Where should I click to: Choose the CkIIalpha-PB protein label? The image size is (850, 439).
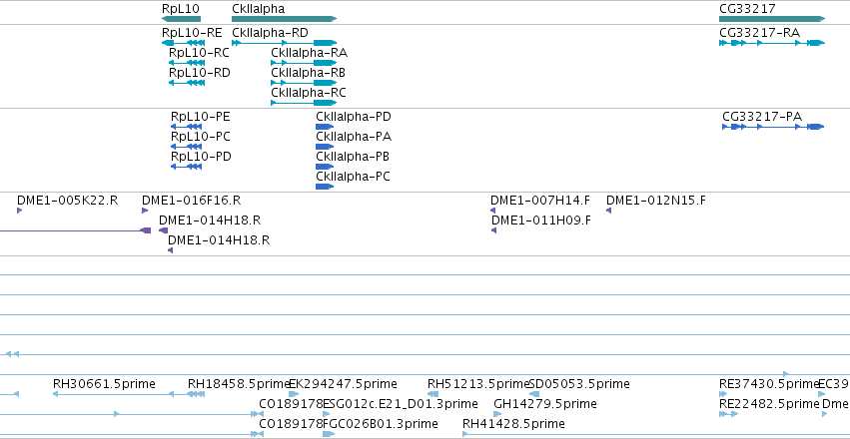point(353,157)
